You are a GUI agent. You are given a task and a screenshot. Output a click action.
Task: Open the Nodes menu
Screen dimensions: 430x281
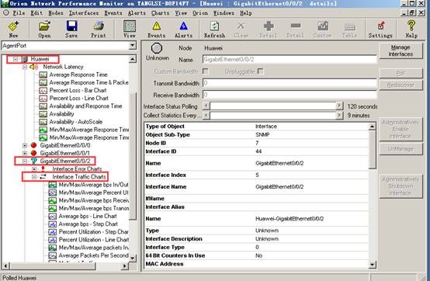[56, 13]
